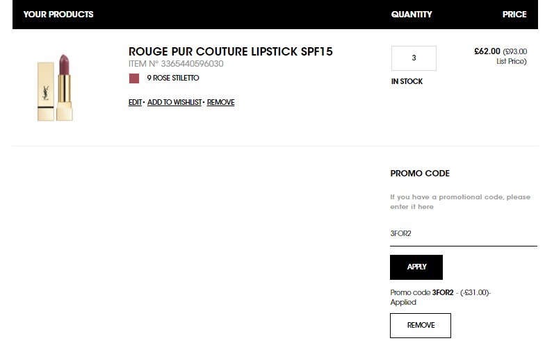Remove the lipstick from the basket

221,103
